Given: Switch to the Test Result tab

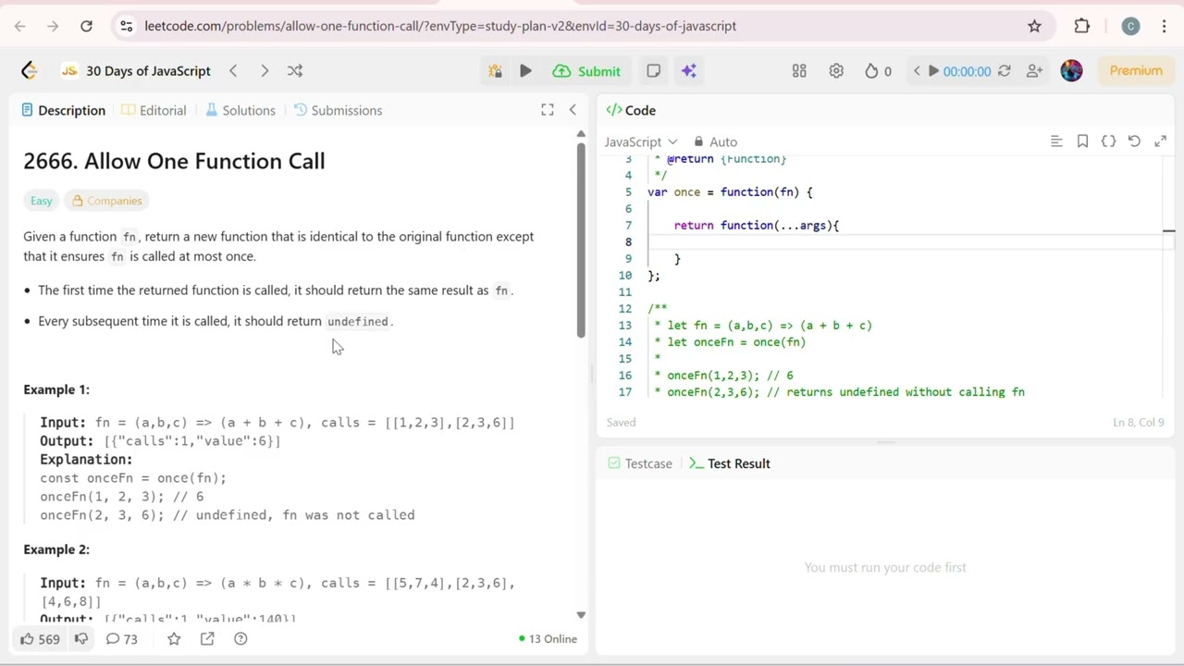Looking at the screenshot, I should (x=730, y=463).
